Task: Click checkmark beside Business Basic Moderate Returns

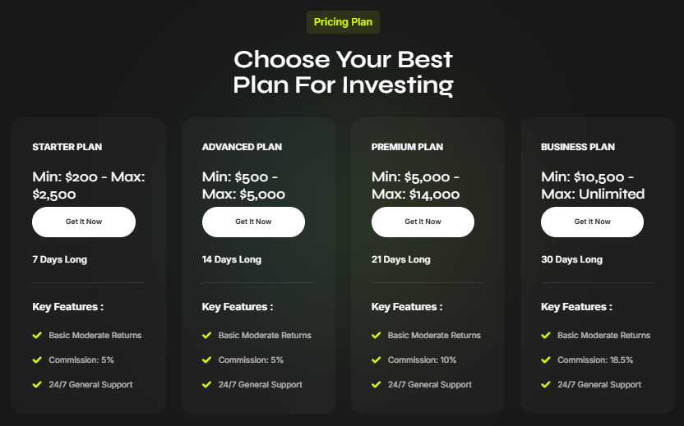Action: click(545, 335)
